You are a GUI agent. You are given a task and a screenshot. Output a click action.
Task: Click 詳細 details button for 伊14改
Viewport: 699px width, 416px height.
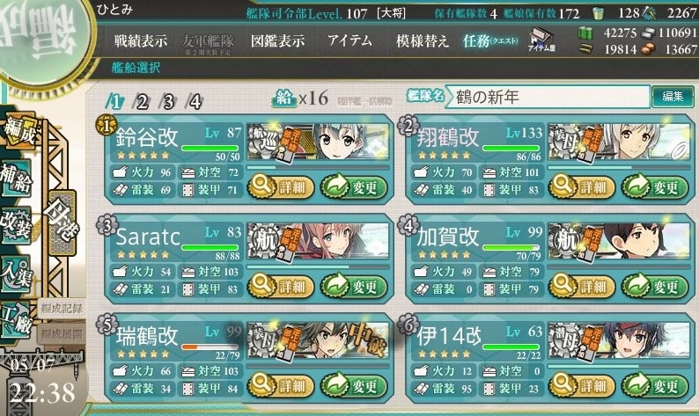click(x=581, y=385)
